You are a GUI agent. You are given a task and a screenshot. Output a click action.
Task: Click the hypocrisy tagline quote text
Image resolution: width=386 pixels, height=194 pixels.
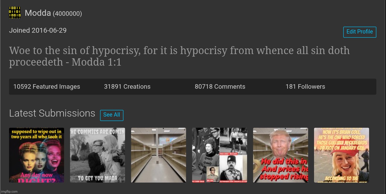(179, 56)
